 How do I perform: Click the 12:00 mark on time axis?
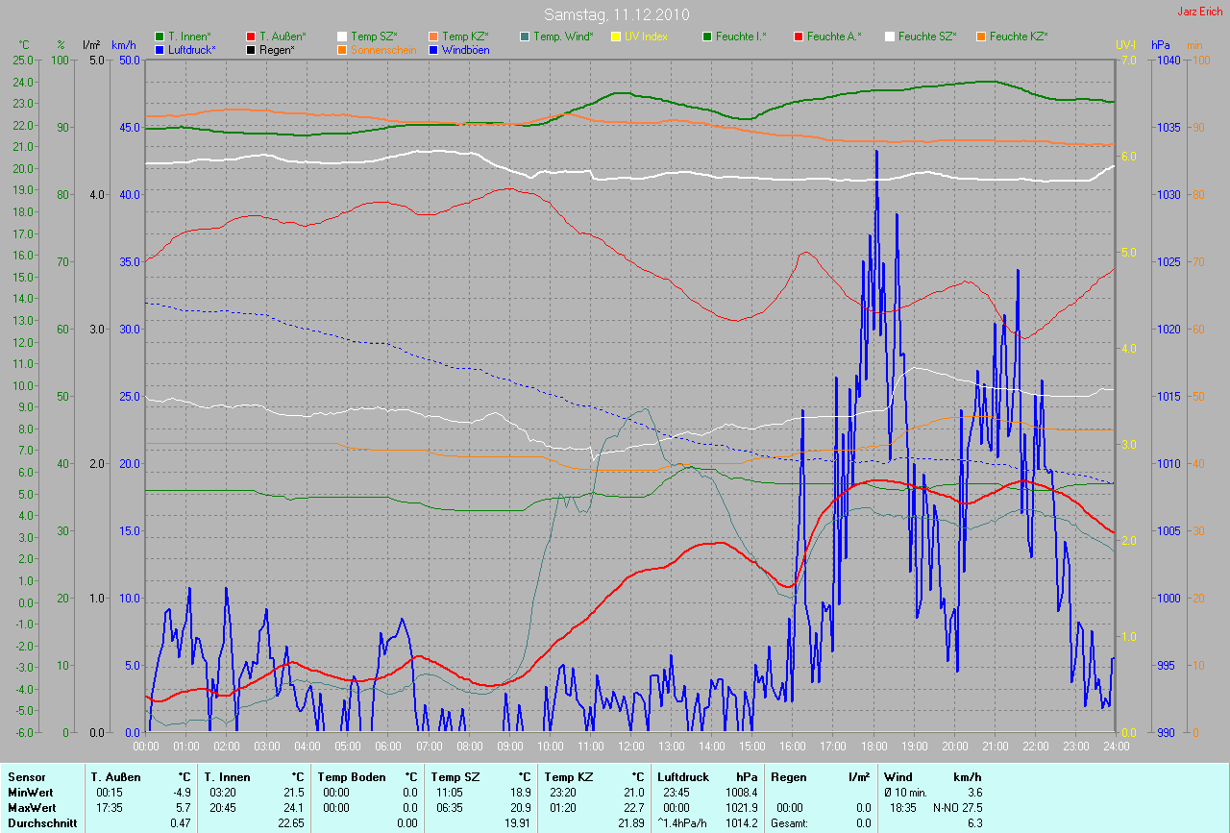coord(630,747)
